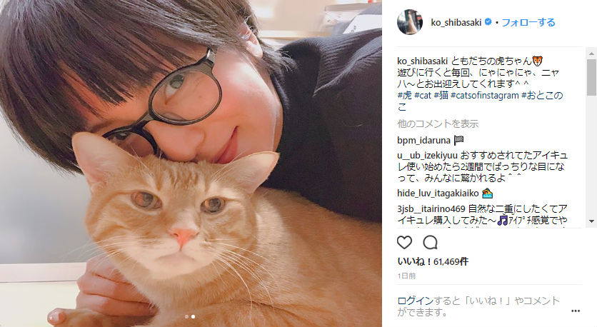Image resolution: width=597 pixels, height=327 pixels.
Task: Click the ログイン link to log in
Action: pos(415,301)
